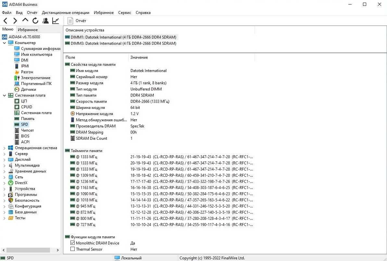Select the @ 1309 МГц timings row

coord(159,175)
